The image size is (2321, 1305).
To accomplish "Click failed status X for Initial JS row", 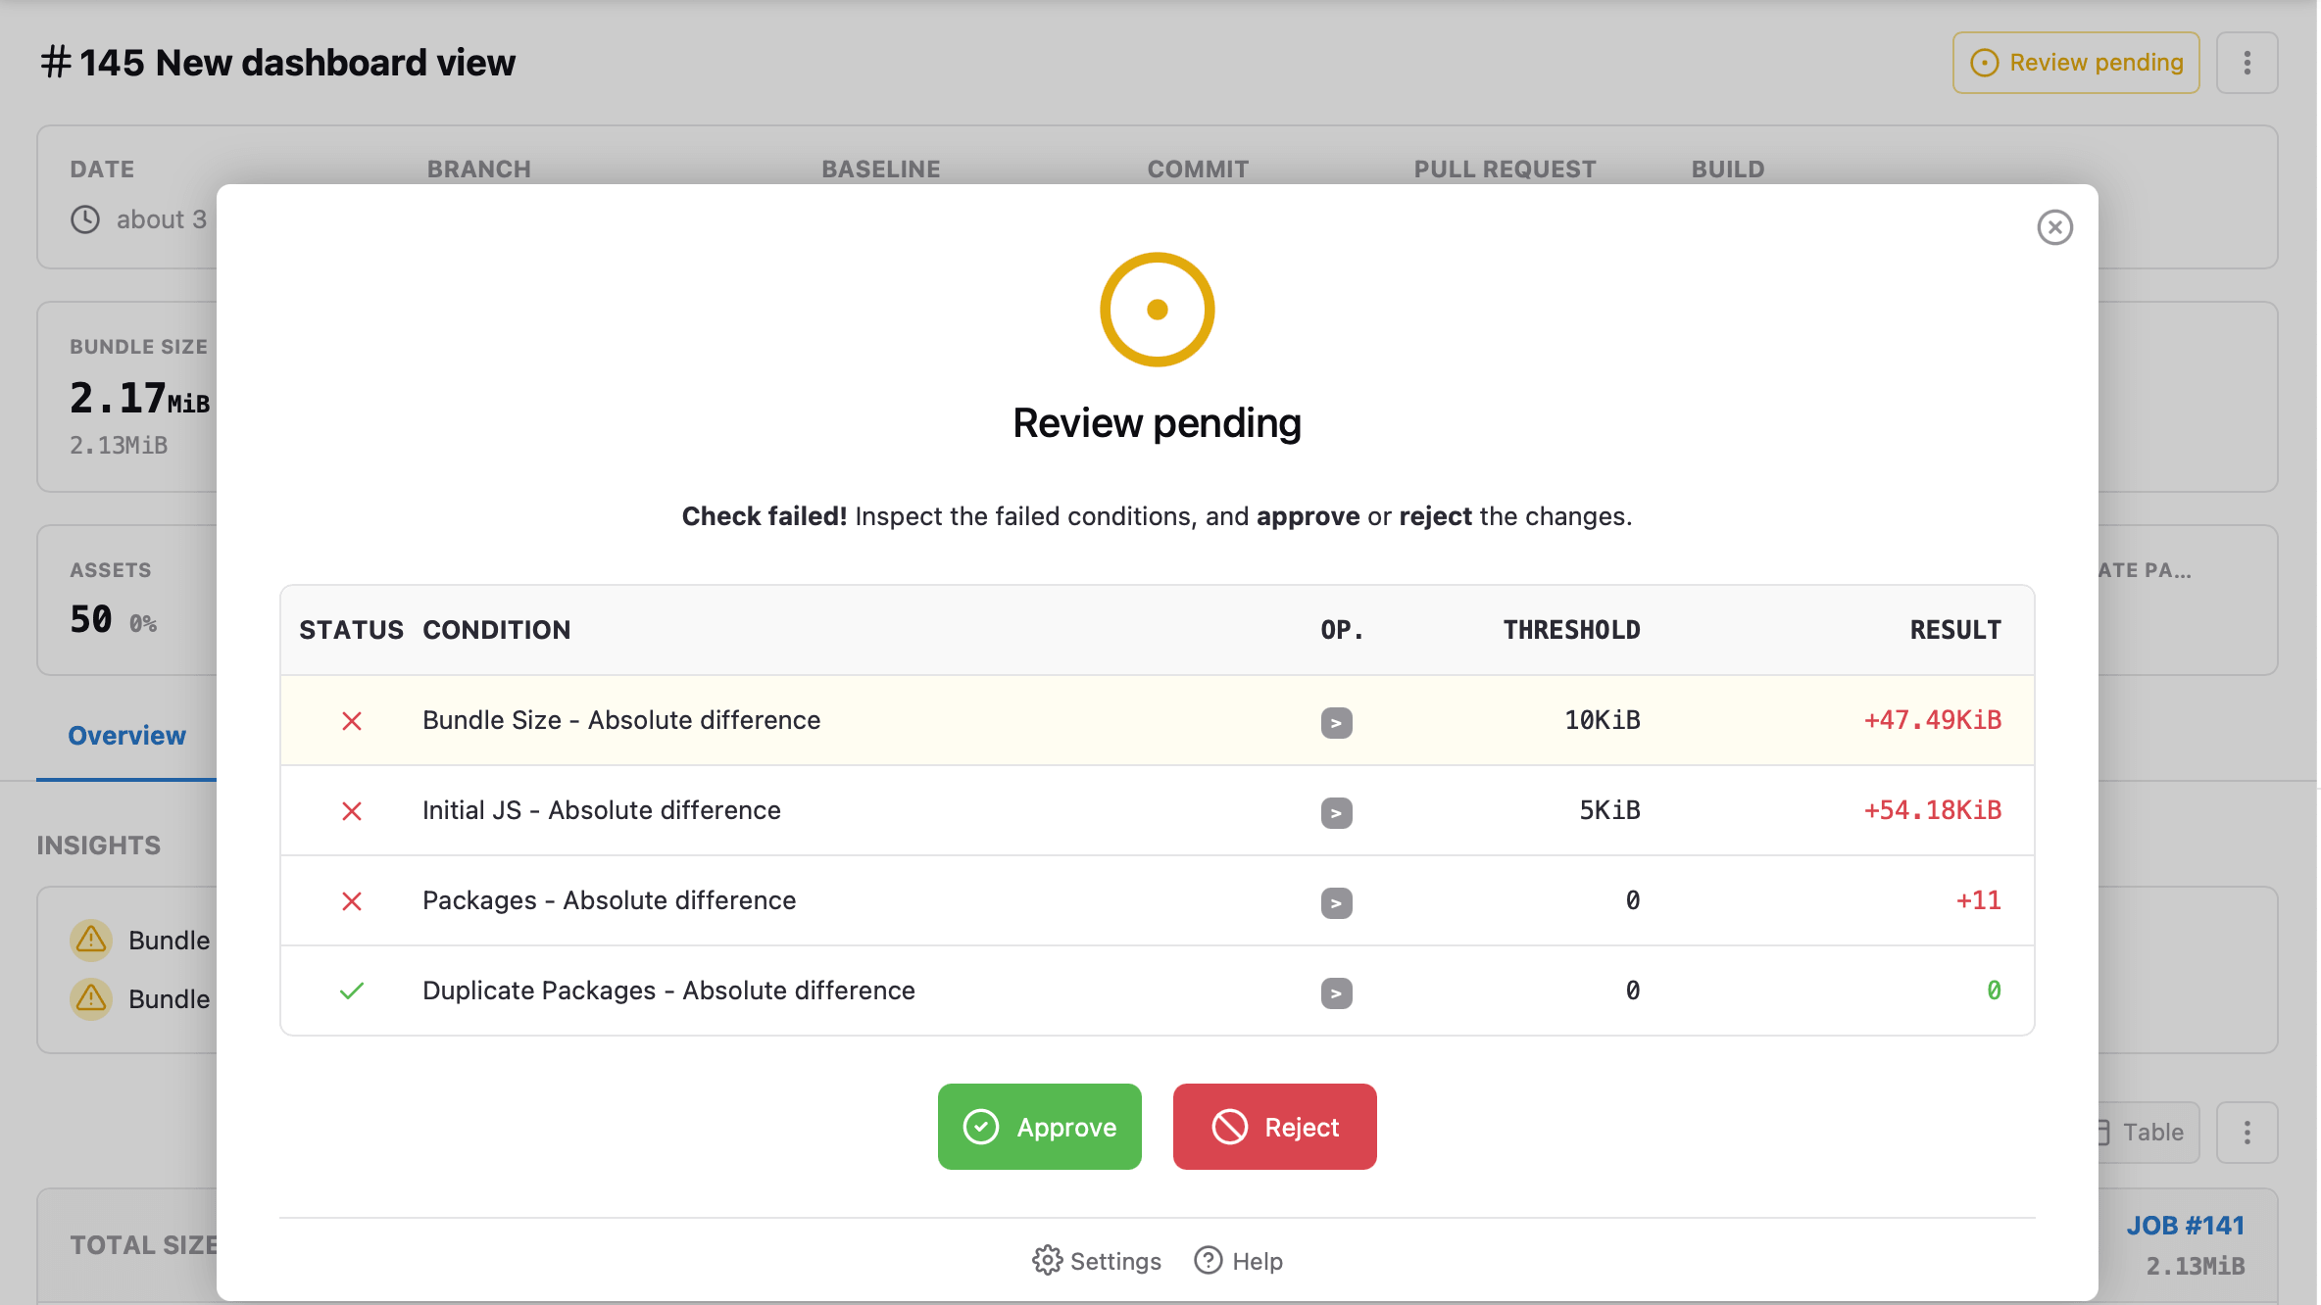I will (x=352, y=811).
